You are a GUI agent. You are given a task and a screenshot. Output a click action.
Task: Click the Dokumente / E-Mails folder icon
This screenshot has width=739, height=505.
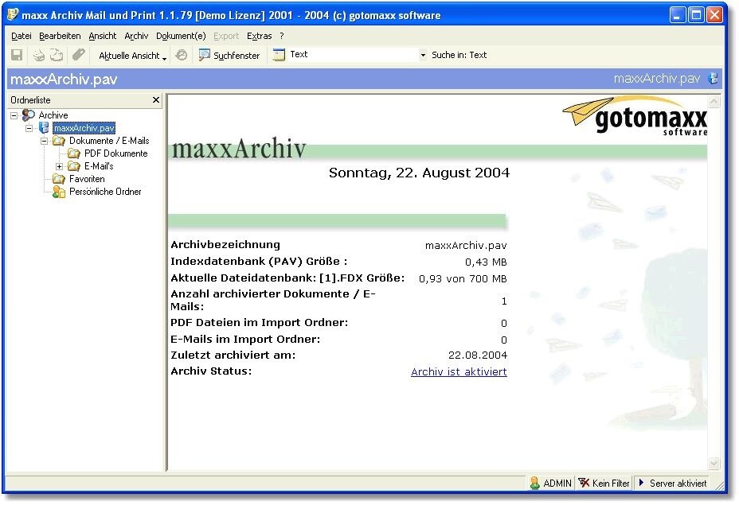59,141
